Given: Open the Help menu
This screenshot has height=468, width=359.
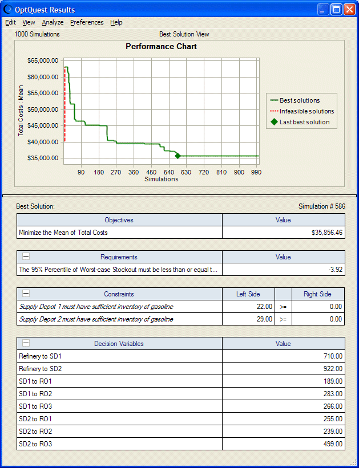Looking at the screenshot, I should point(116,22).
